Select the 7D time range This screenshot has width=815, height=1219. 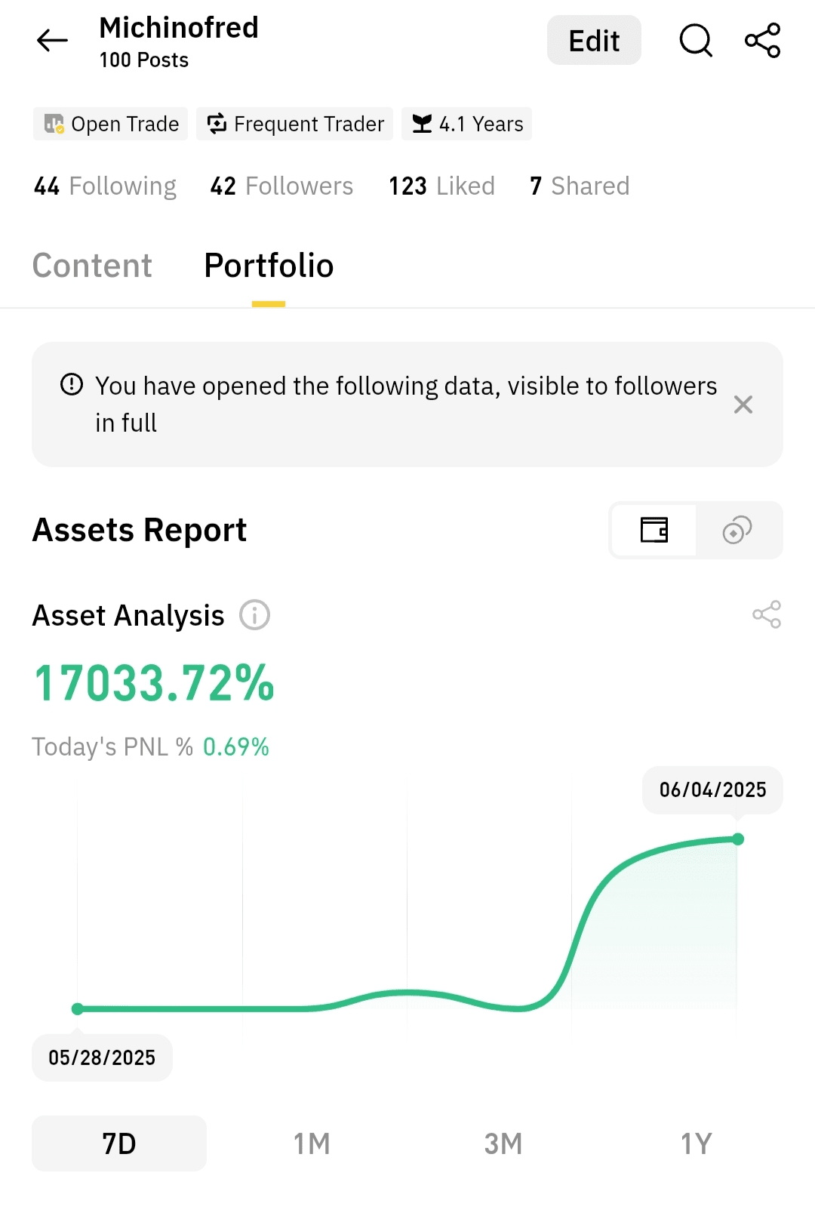pos(119,1144)
